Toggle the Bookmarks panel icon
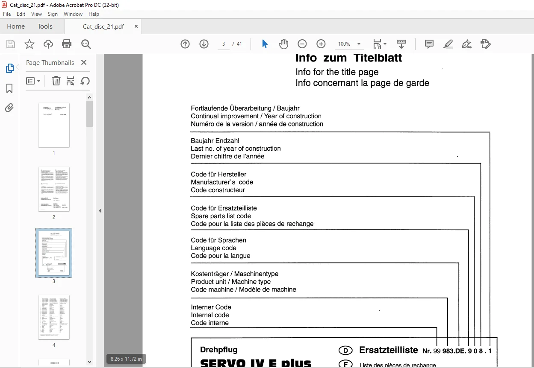The width and height of the screenshot is (534, 368). tap(9, 88)
